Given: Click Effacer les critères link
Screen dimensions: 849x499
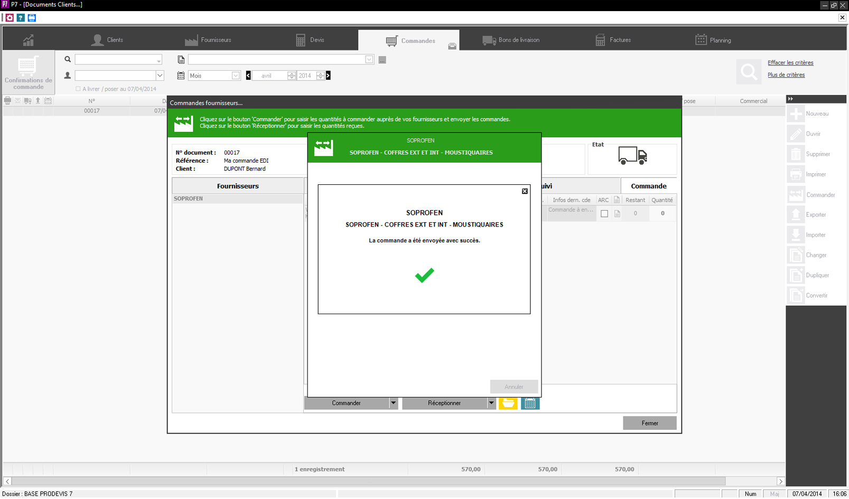Looking at the screenshot, I should 790,63.
